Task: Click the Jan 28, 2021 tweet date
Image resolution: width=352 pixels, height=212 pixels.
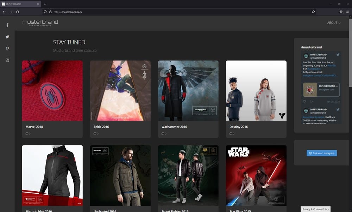Action: tap(333, 102)
